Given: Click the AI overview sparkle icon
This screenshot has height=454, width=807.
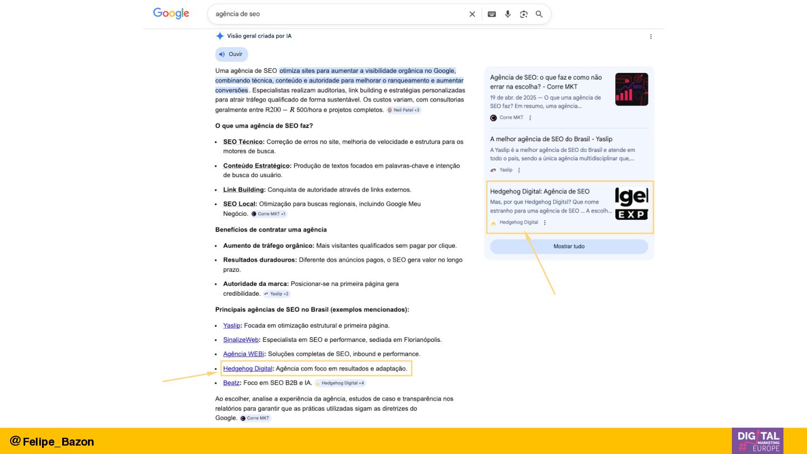Looking at the screenshot, I should pos(220,36).
